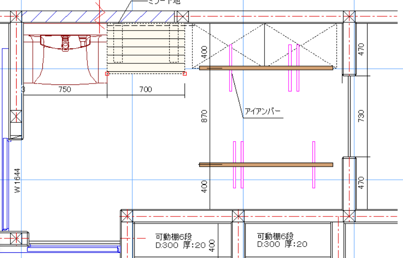This screenshot has width=403, height=258.
Task: Click the 750 dimension text
Action: click(x=64, y=89)
